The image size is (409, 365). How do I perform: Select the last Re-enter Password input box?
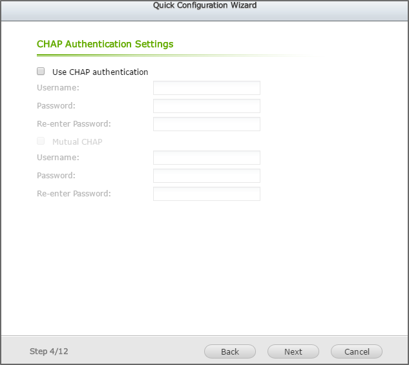coord(206,194)
